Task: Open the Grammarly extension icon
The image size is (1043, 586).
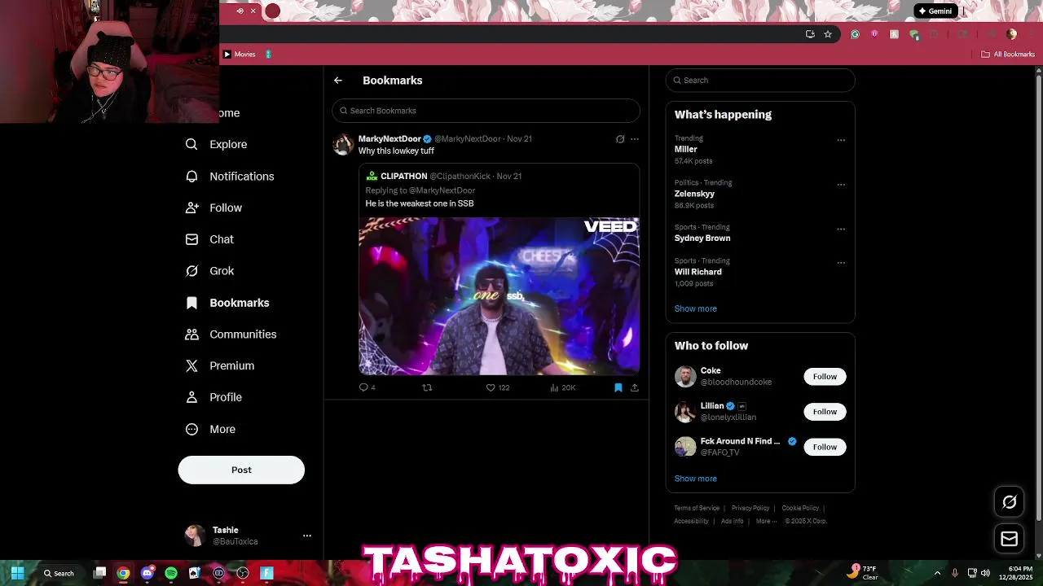Action: pos(855,34)
